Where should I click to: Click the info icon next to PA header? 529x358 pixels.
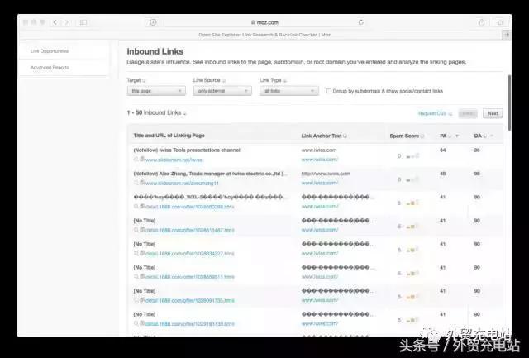point(450,136)
